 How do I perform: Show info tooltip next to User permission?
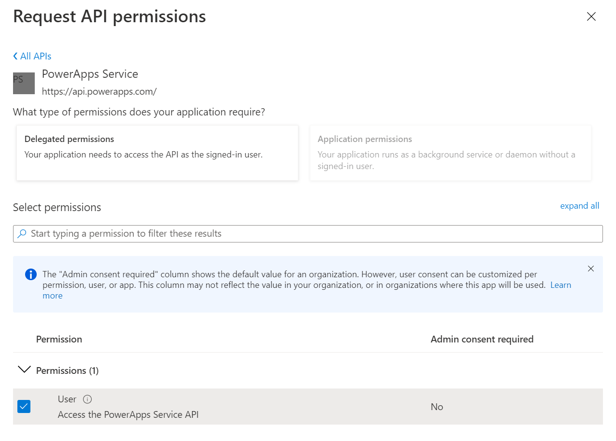(x=87, y=399)
